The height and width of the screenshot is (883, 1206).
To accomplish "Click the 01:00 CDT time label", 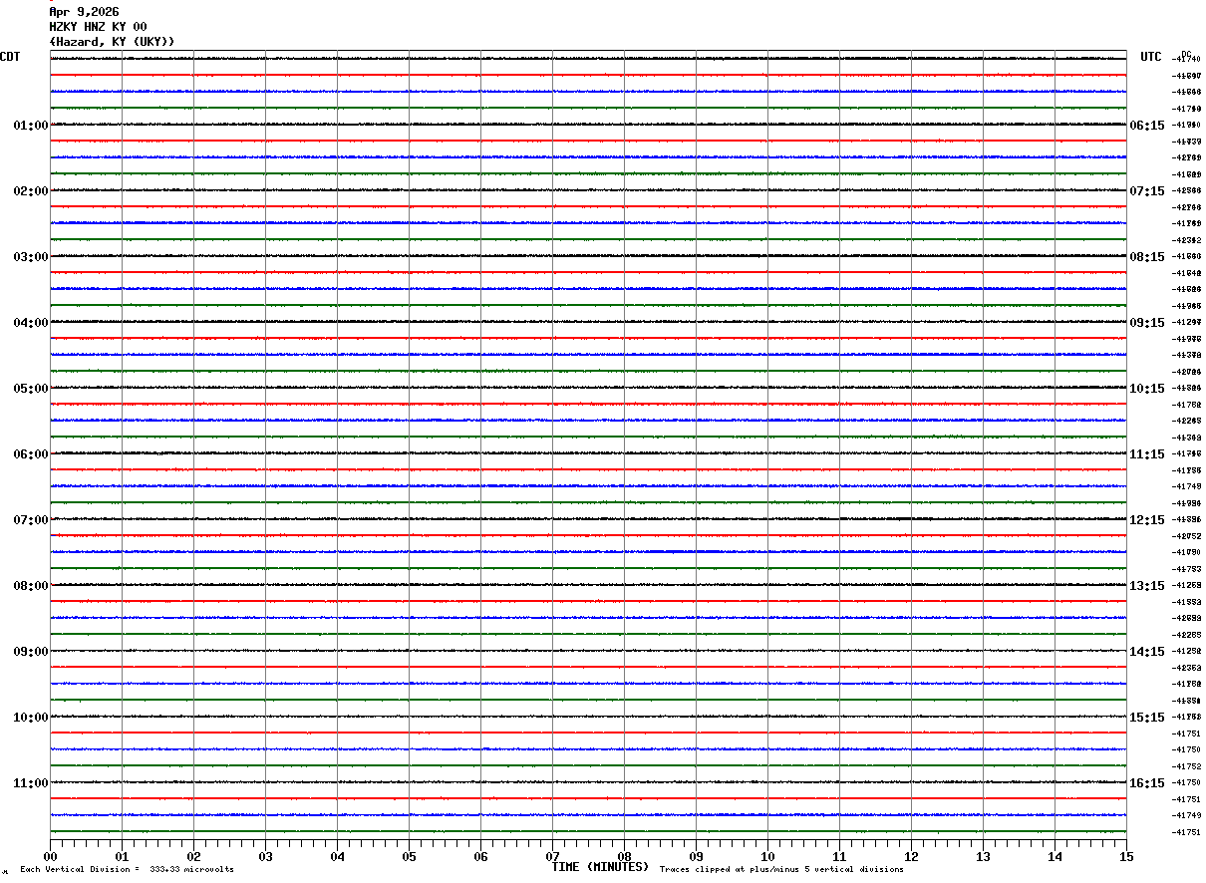I will (30, 126).
